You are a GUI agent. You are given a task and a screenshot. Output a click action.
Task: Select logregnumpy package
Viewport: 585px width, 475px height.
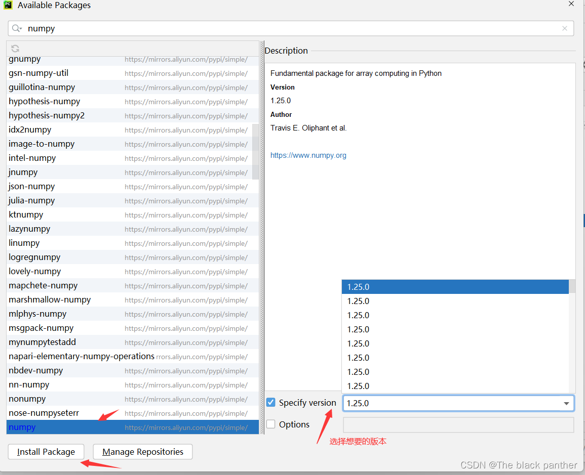(132, 257)
